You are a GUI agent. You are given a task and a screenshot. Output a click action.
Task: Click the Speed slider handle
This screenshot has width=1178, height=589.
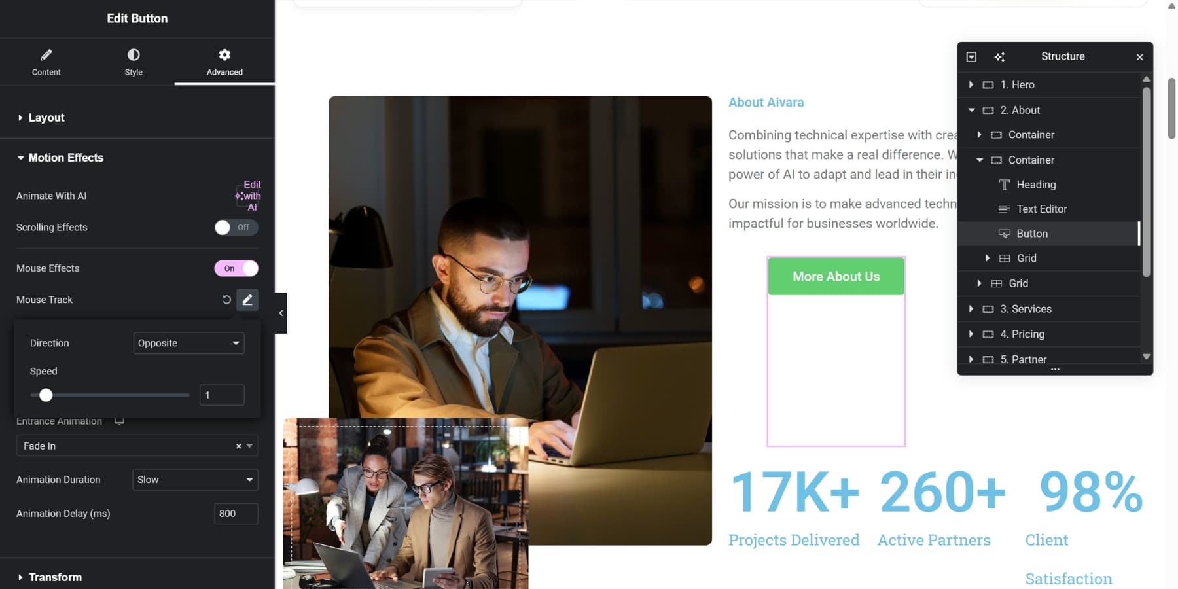[46, 395]
